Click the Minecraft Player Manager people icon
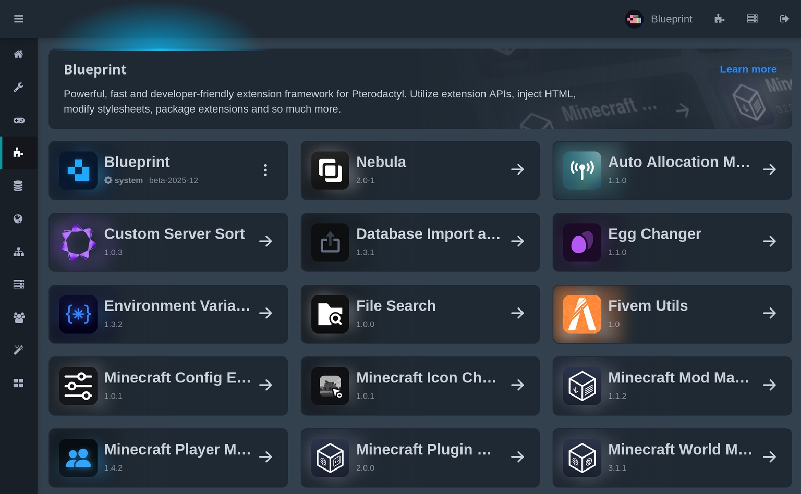Viewport: 801px width, 494px height. tap(78, 458)
